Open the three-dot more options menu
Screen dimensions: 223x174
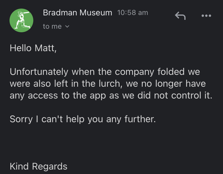(x=206, y=16)
